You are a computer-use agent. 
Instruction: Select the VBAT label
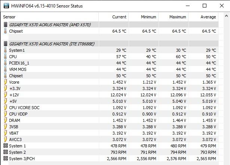(x=14, y=133)
